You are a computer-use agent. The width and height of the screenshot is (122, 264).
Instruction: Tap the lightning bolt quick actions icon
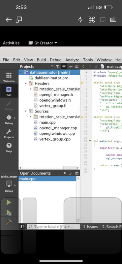(80, 20)
